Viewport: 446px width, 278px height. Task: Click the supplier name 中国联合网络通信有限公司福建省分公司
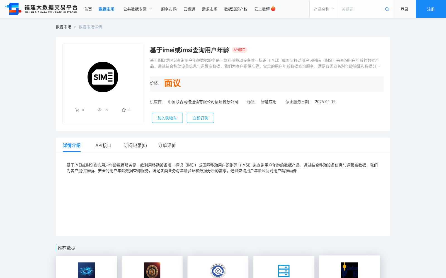(x=203, y=102)
